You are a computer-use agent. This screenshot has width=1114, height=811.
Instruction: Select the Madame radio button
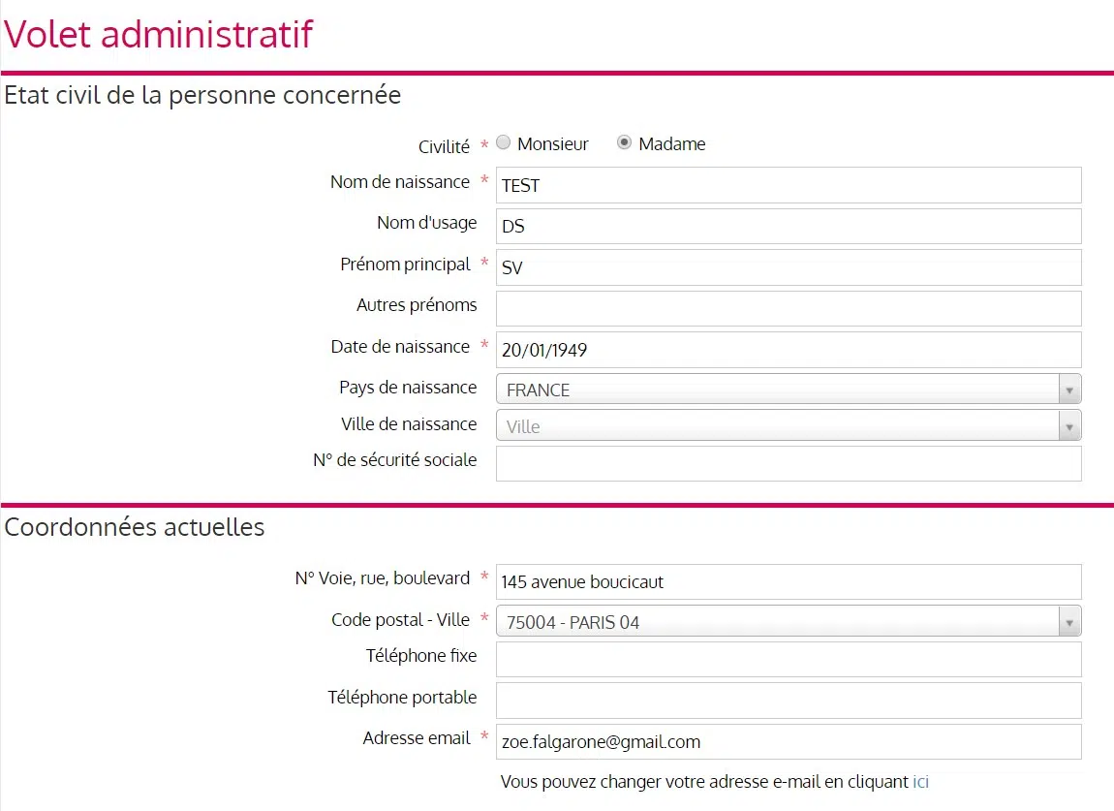[x=625, y=143]
